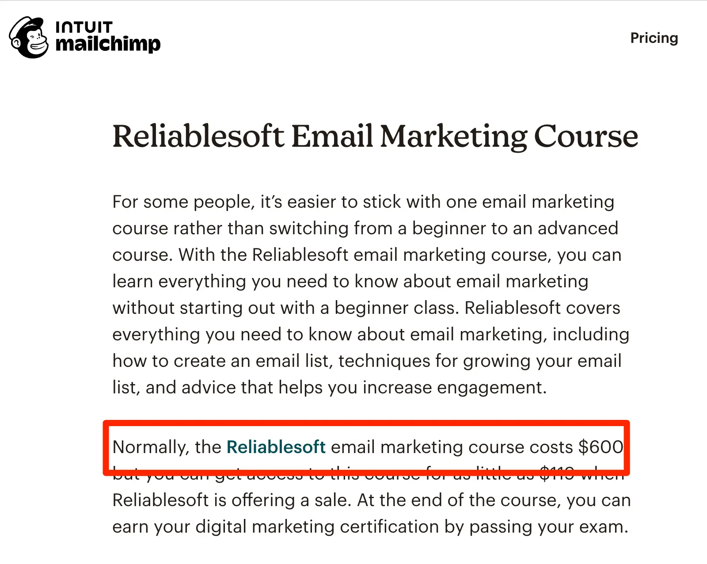Follow the teal Reliablesoft hyperlink

click(x=276, y=447)
